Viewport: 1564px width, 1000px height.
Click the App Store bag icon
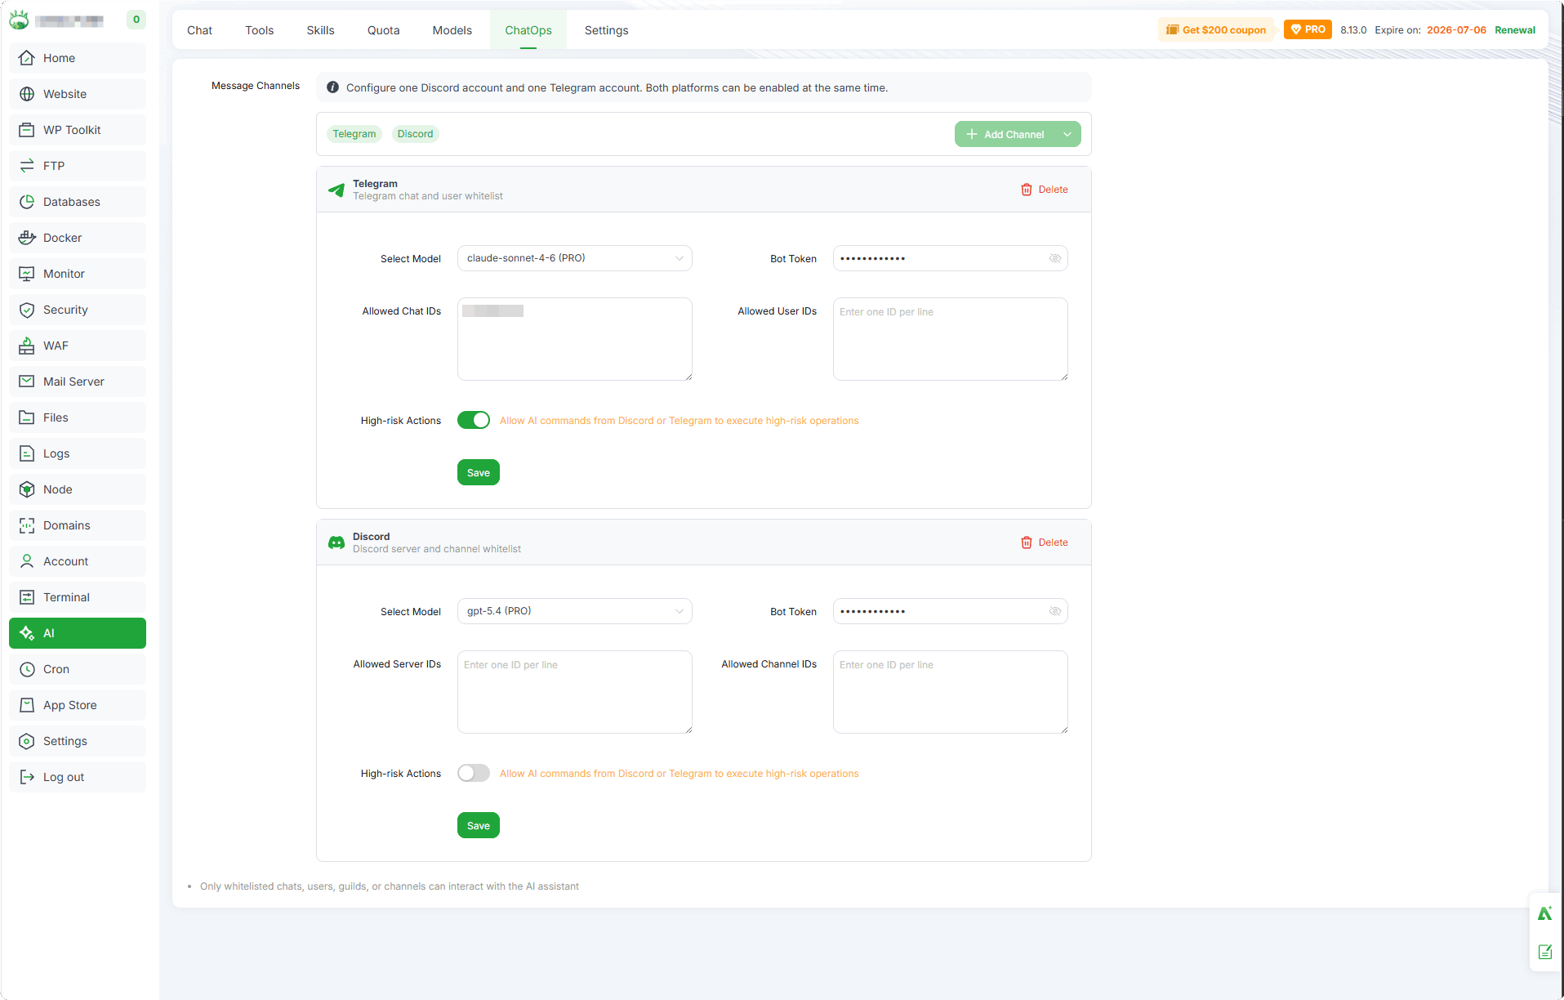point(27,705)
